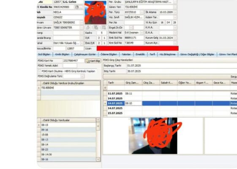Screen dimensions: 237x169
Task: Click the filter funnel icon in the PDKS grid
Action: (x=105, y=88)
